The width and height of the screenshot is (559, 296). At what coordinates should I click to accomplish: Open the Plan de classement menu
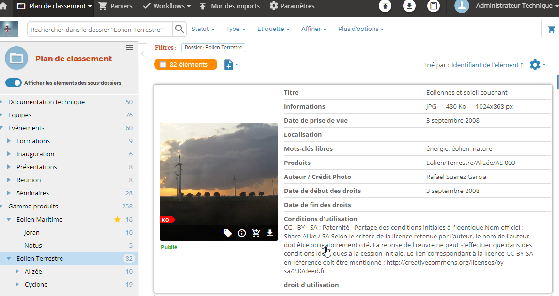54,6
